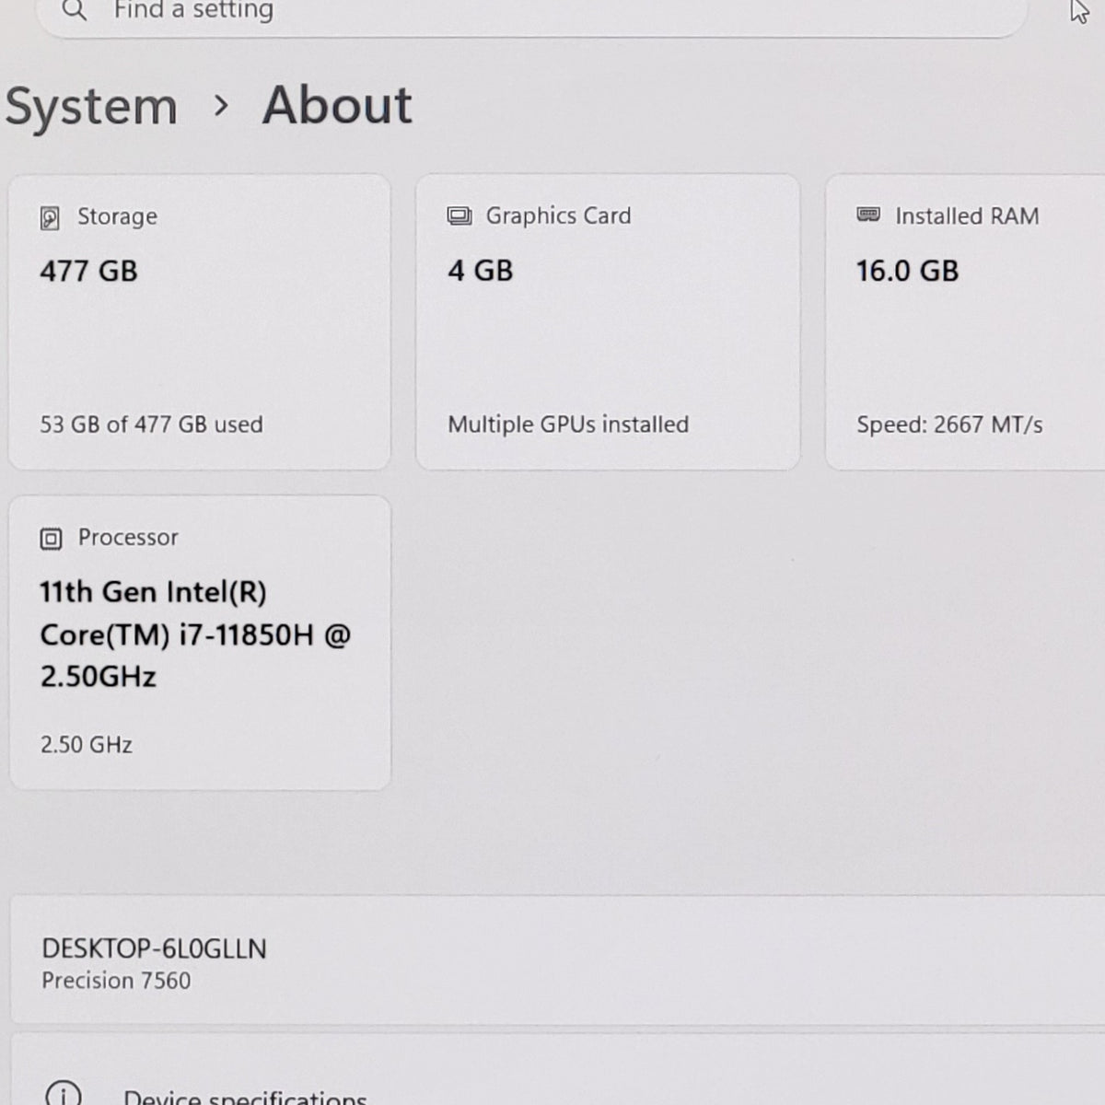Screen dimensions: 1105x1105
Task: Click Multiple GPUs installed text
Action: [568, 425]
